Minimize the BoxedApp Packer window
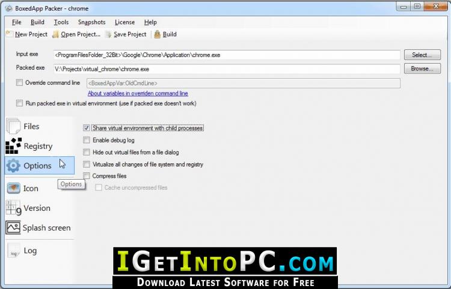Screen dimensions: 451x289 point(404,7)
